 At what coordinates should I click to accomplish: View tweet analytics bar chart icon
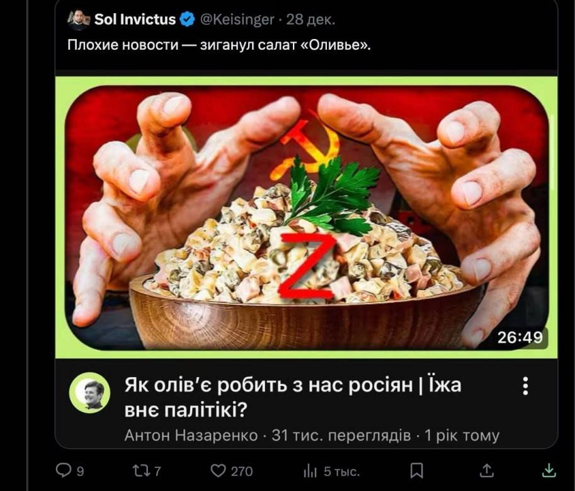click(x=310, y=471)
